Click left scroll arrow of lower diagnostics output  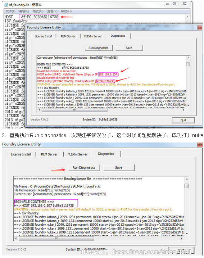pyautogui.click(x=16, y=239)
